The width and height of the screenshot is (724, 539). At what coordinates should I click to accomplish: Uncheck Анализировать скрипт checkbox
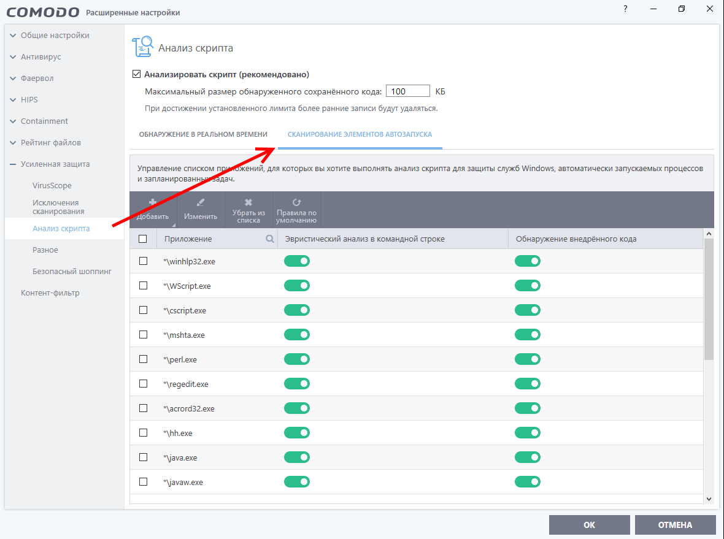point(137,75)
